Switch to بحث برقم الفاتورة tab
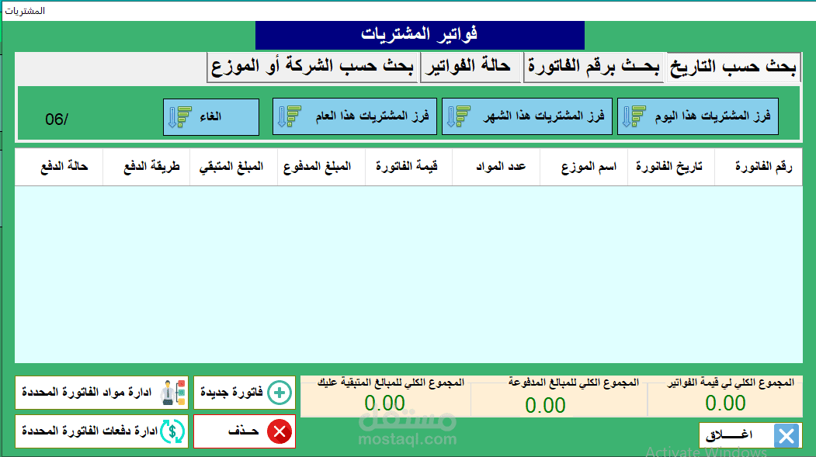 (x=594, y=67)
